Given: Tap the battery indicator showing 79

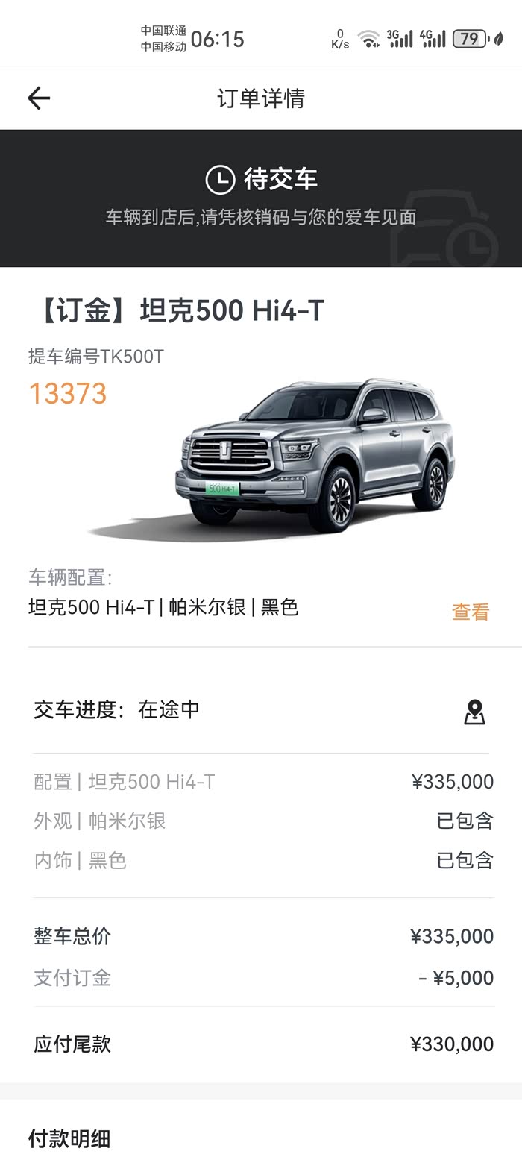Looking at the screenshot, I should click(471, 39).
